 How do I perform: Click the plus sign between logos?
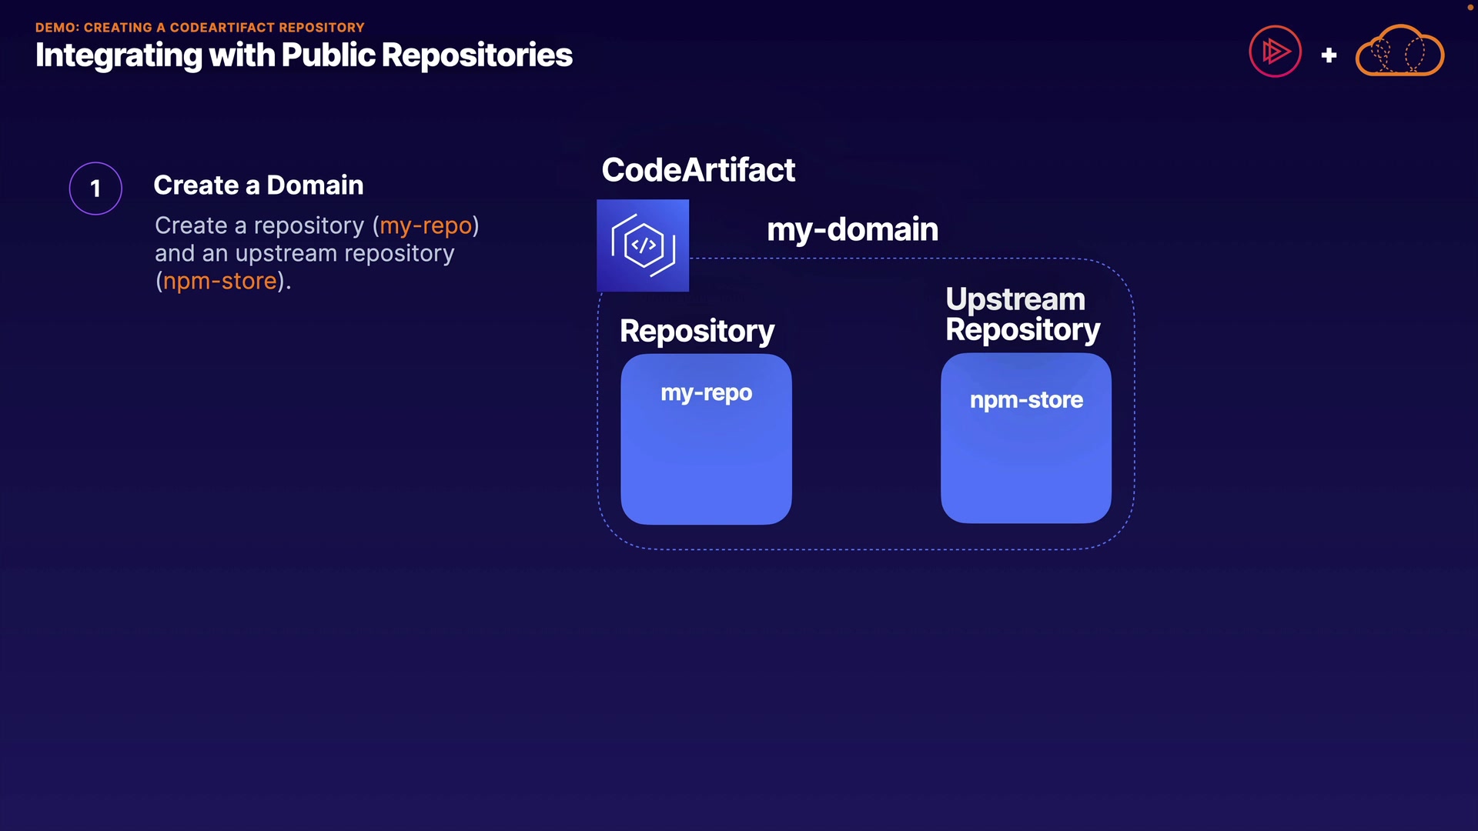tap(1329, 55)
